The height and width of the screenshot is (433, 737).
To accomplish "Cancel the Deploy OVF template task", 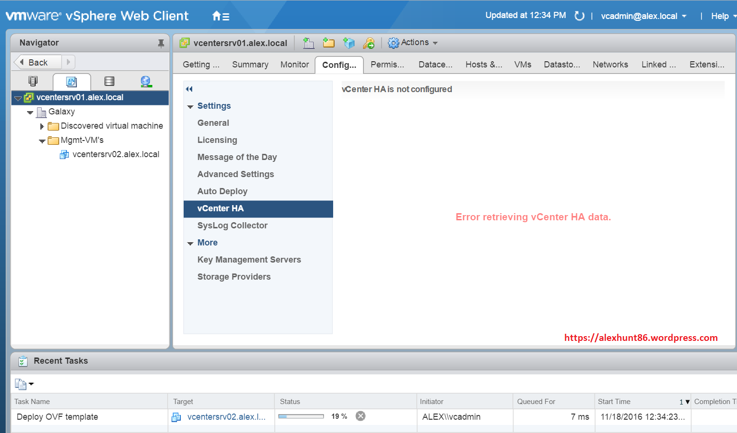I will 361,416.
